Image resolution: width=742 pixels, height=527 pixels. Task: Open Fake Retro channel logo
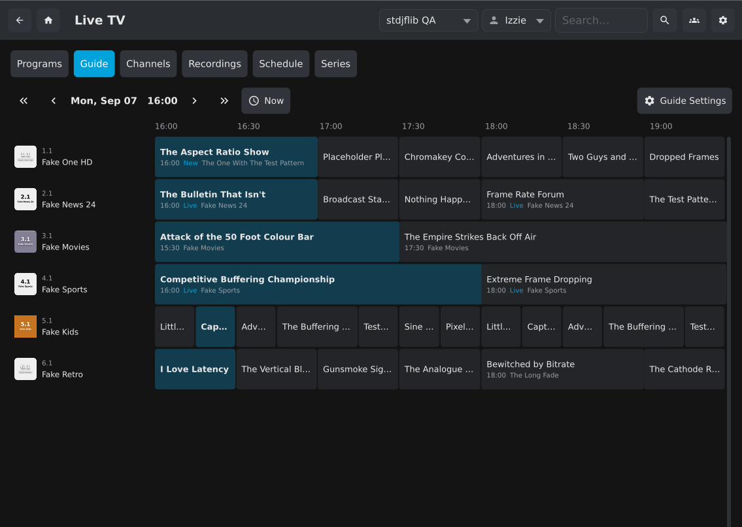[25, 369]
